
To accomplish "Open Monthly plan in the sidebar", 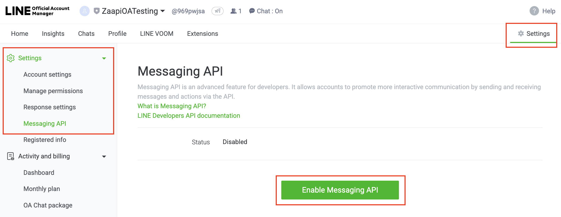I will tap(42, 189).
